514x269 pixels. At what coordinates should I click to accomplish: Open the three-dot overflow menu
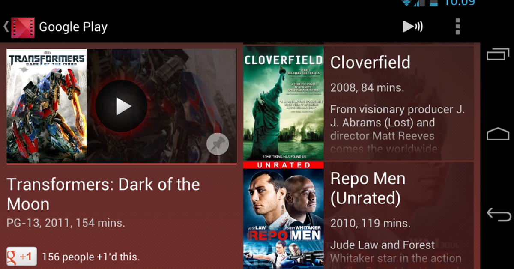pyautogui.click(x=457, y=27)
